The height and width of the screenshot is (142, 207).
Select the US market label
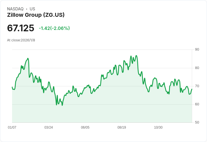(32, 9)
